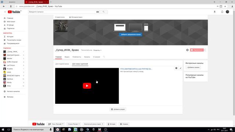235x132 pixels.
Task: Open В тренде in the sidebar
Action: point(10,25)
